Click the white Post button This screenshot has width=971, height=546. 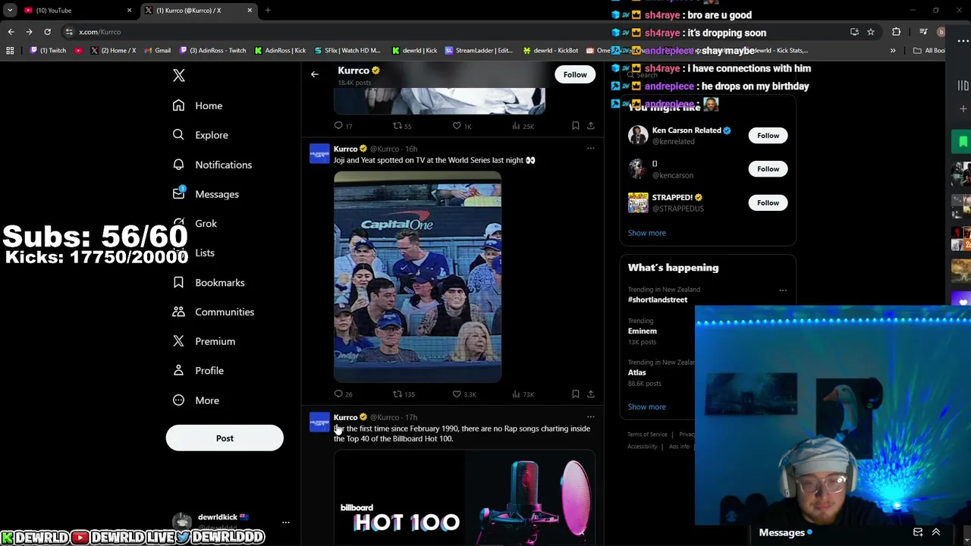pyautogui.click(x=225, y=438)
